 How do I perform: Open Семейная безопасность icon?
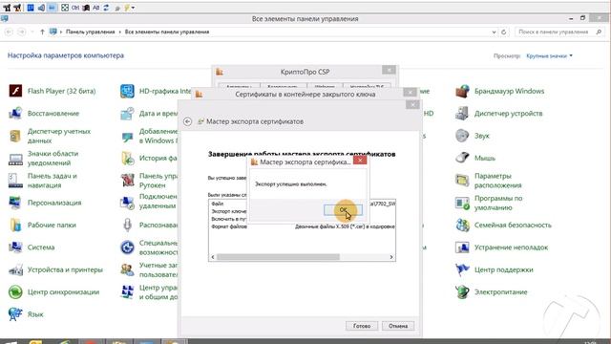(x=462, y=226)
